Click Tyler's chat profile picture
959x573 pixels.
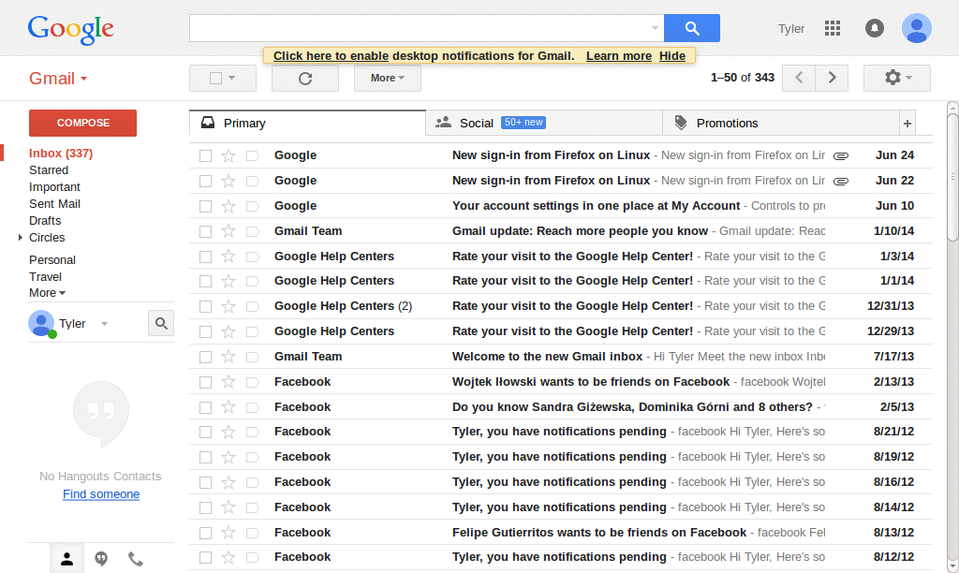[41, 324]
